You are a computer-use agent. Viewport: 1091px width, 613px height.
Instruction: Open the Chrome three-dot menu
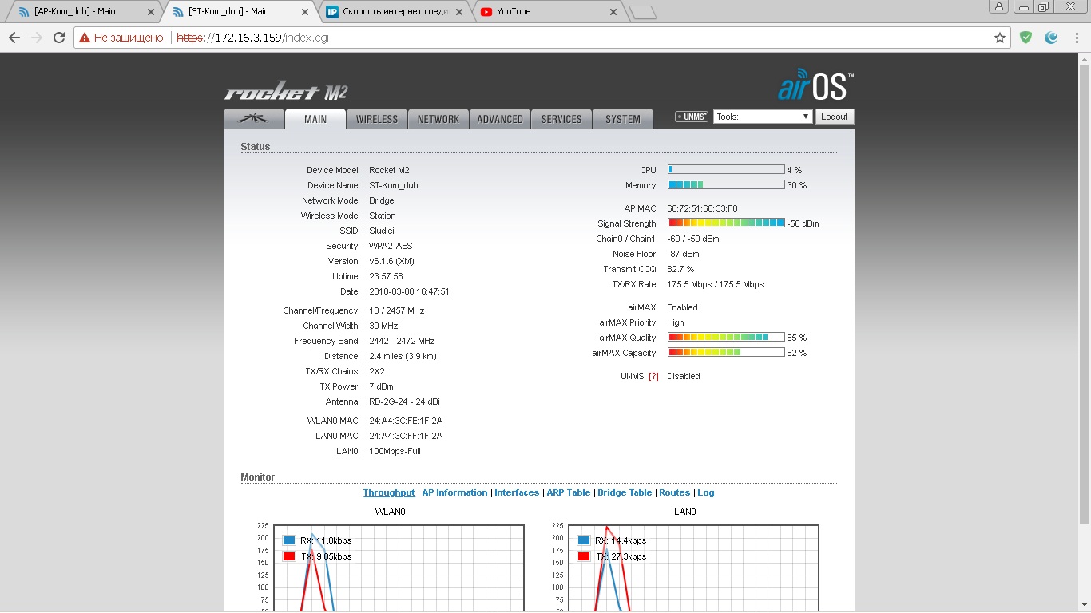1076,38
